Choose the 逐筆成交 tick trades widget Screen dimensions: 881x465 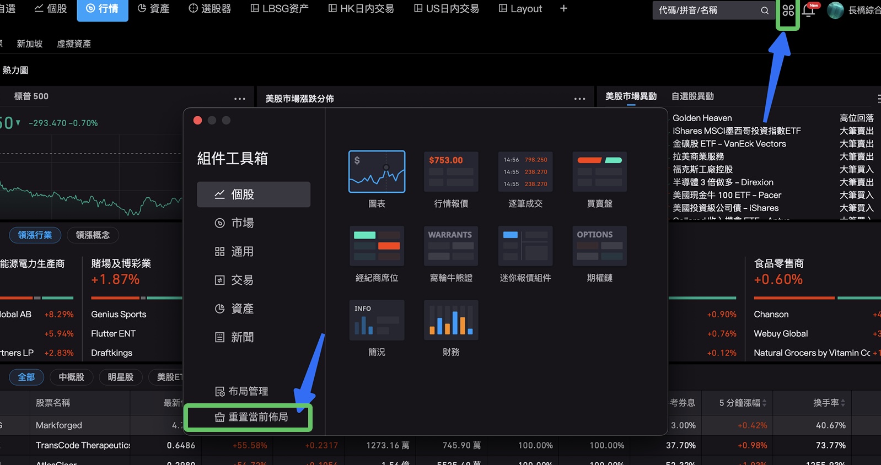click(x=525, y=172)
